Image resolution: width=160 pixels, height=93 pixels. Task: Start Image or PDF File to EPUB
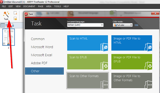point(132,62)
